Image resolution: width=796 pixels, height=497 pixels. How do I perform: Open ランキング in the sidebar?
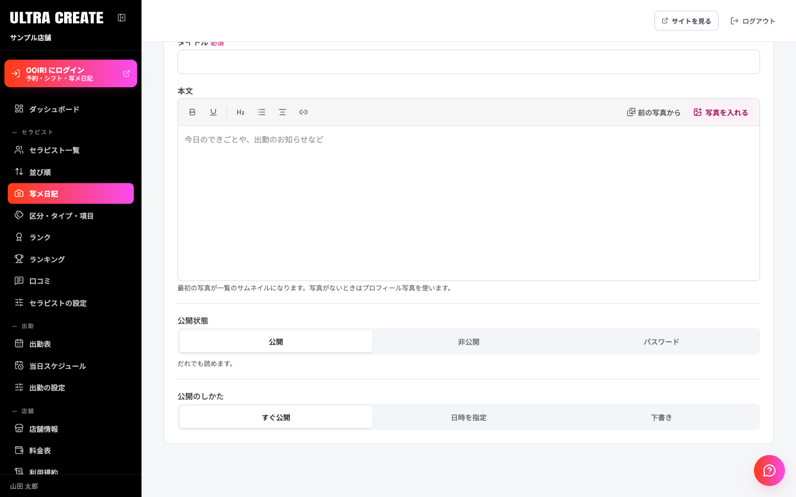[x=71, y=259]
